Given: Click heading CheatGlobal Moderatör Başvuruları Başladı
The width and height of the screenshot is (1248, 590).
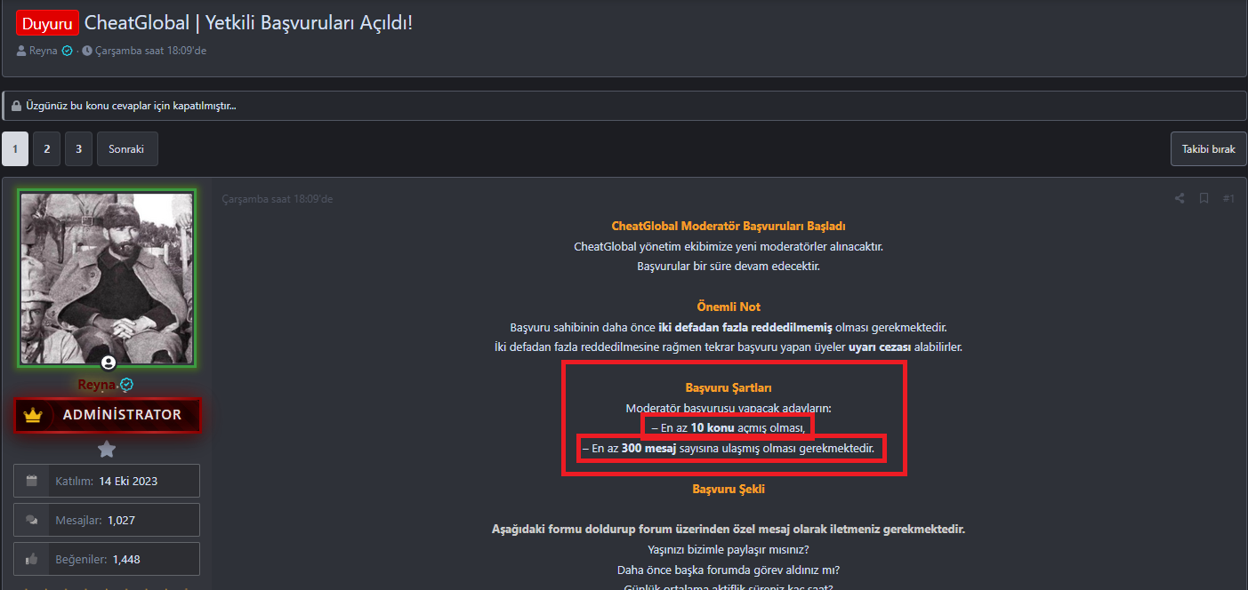Looking at the screenshot, I should (729, 226).
